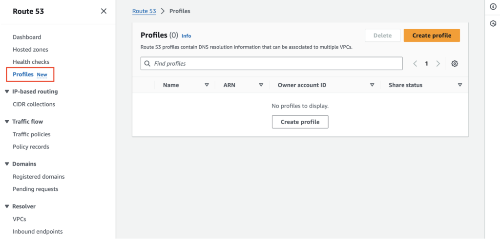
Task: Close the Route 53 navigation panel
Action: 104,11
